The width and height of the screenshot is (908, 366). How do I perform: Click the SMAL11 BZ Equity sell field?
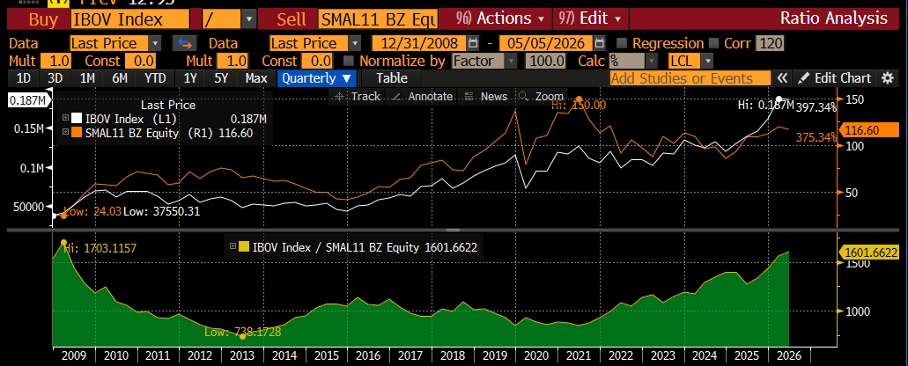point(378,19)
